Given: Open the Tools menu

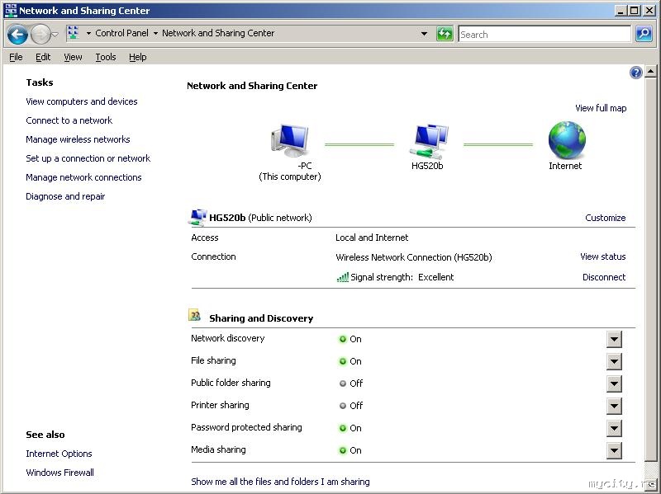Looking at the screenshot, I should pos(106,57).
